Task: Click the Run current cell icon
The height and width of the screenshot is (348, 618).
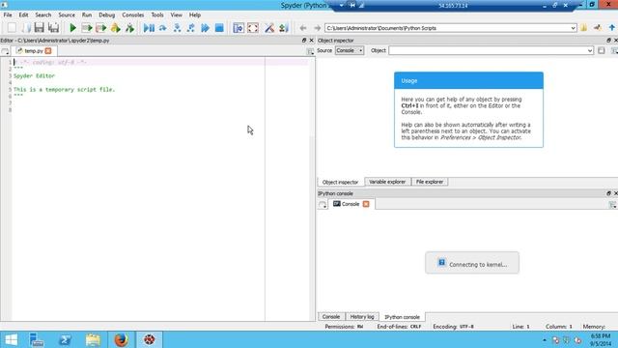Action: pyautogui.click(x=87, y=28)
